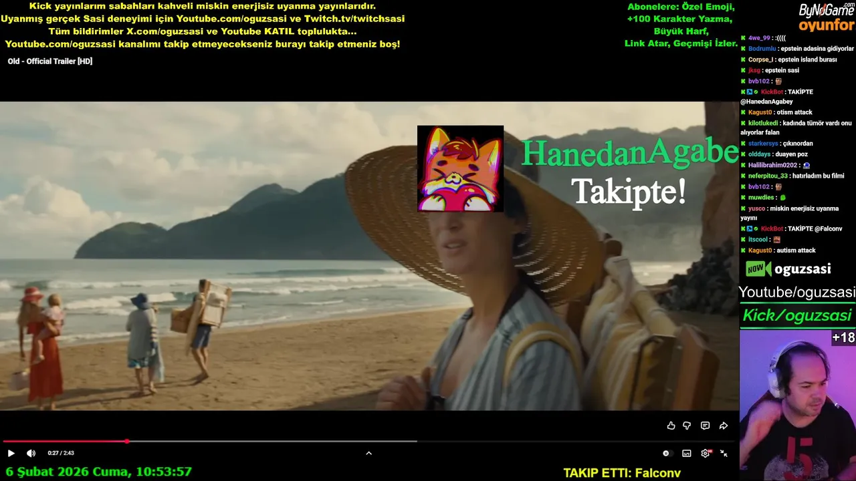The width and height of the screenshot is (856, 481).
Task: Click the streamer webcam feed
Action: click(x=797, y=405)
